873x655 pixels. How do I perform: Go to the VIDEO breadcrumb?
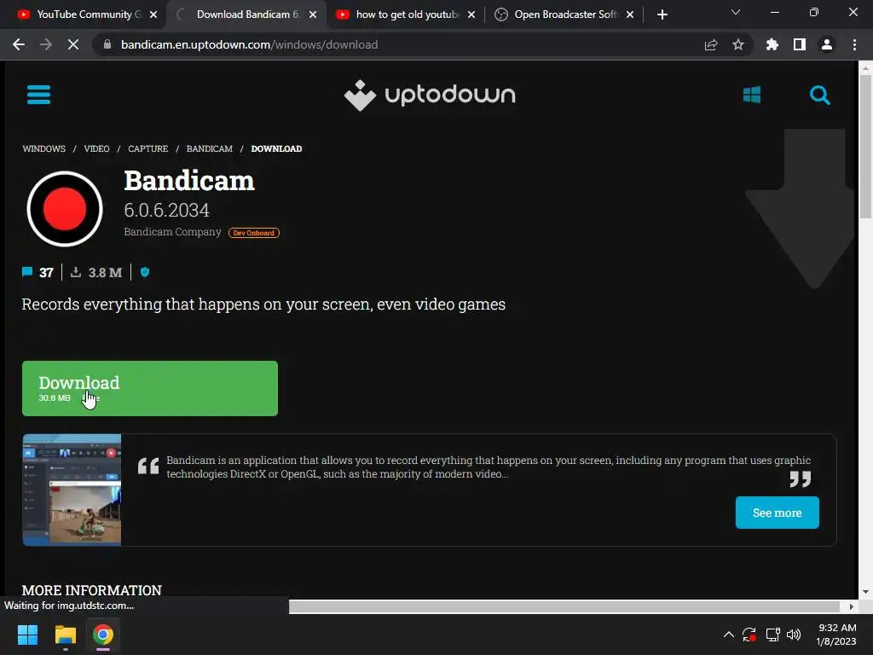pos(97,148)
